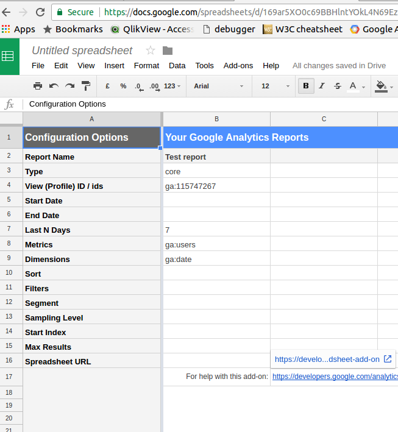Open the File menu
This screenshot has height=432, width=398.
click(x=38, y=66)
